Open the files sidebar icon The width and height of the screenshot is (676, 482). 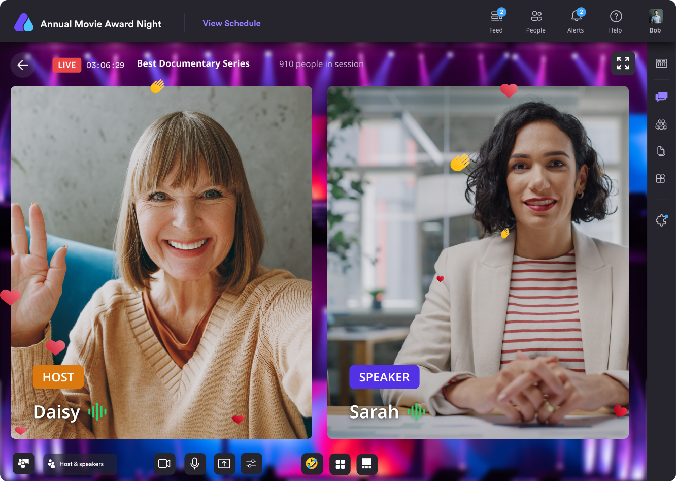point(661,151)
